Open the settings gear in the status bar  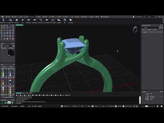point(158,106)
